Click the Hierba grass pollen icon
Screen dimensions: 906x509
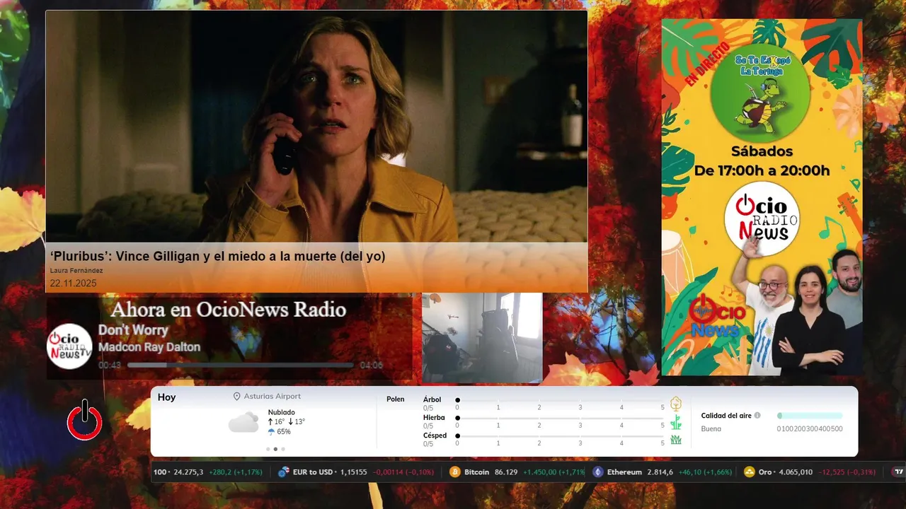676,422
